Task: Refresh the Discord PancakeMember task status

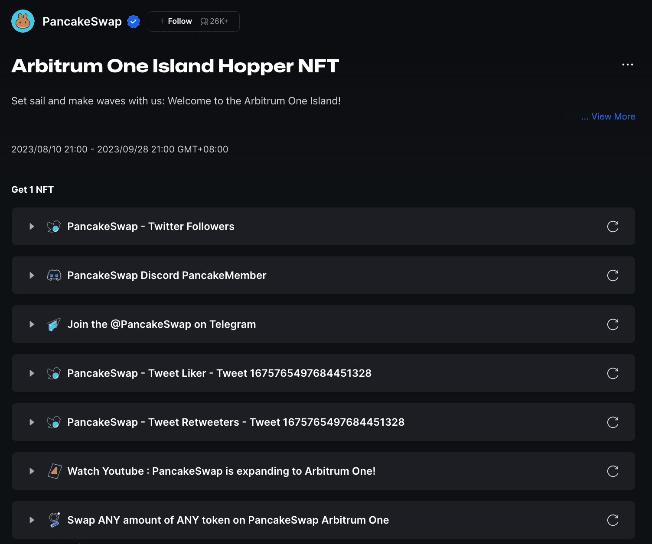Action: pos(613,275)
